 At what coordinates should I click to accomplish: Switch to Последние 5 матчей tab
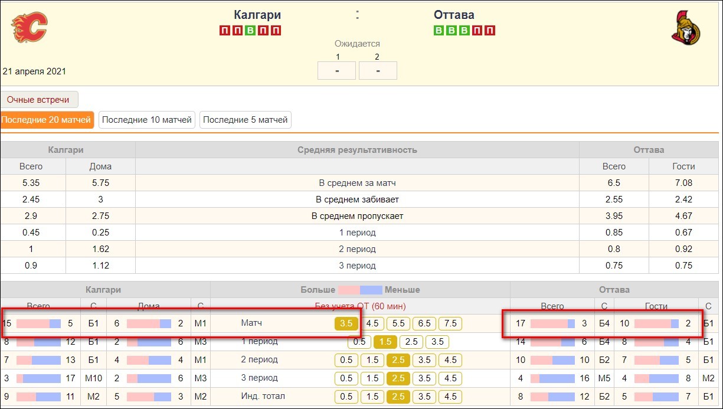[246, 120]
